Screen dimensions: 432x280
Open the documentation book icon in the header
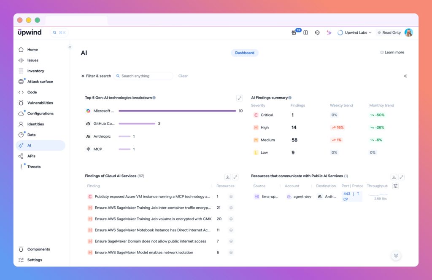click(305, 32)
